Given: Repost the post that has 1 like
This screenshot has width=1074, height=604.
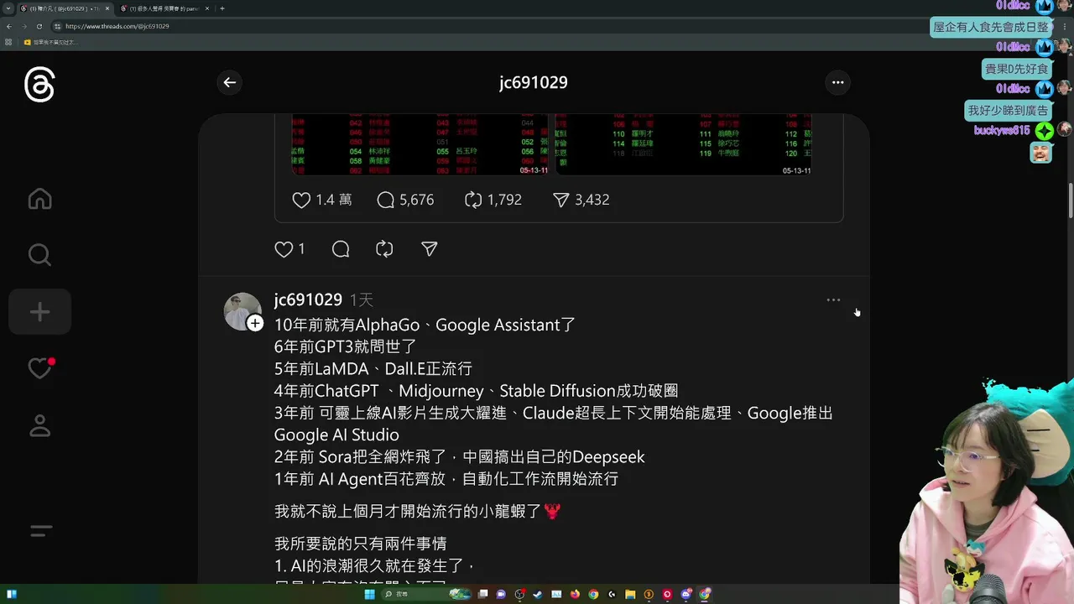Looking at the screenshot, I should point(384,249).
